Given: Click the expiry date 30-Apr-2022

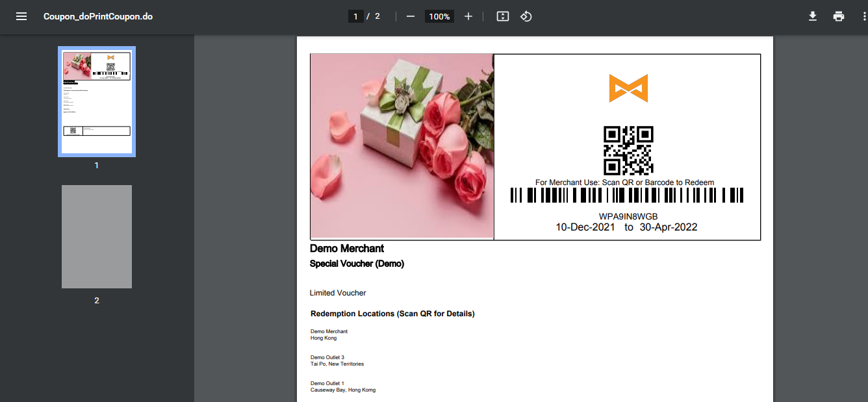Looking at the screenshot, I should click(x=669, y=227).
